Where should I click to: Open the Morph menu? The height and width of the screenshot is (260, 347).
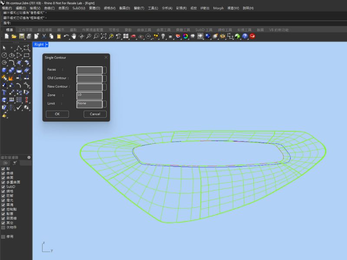[x=218, y=8]
